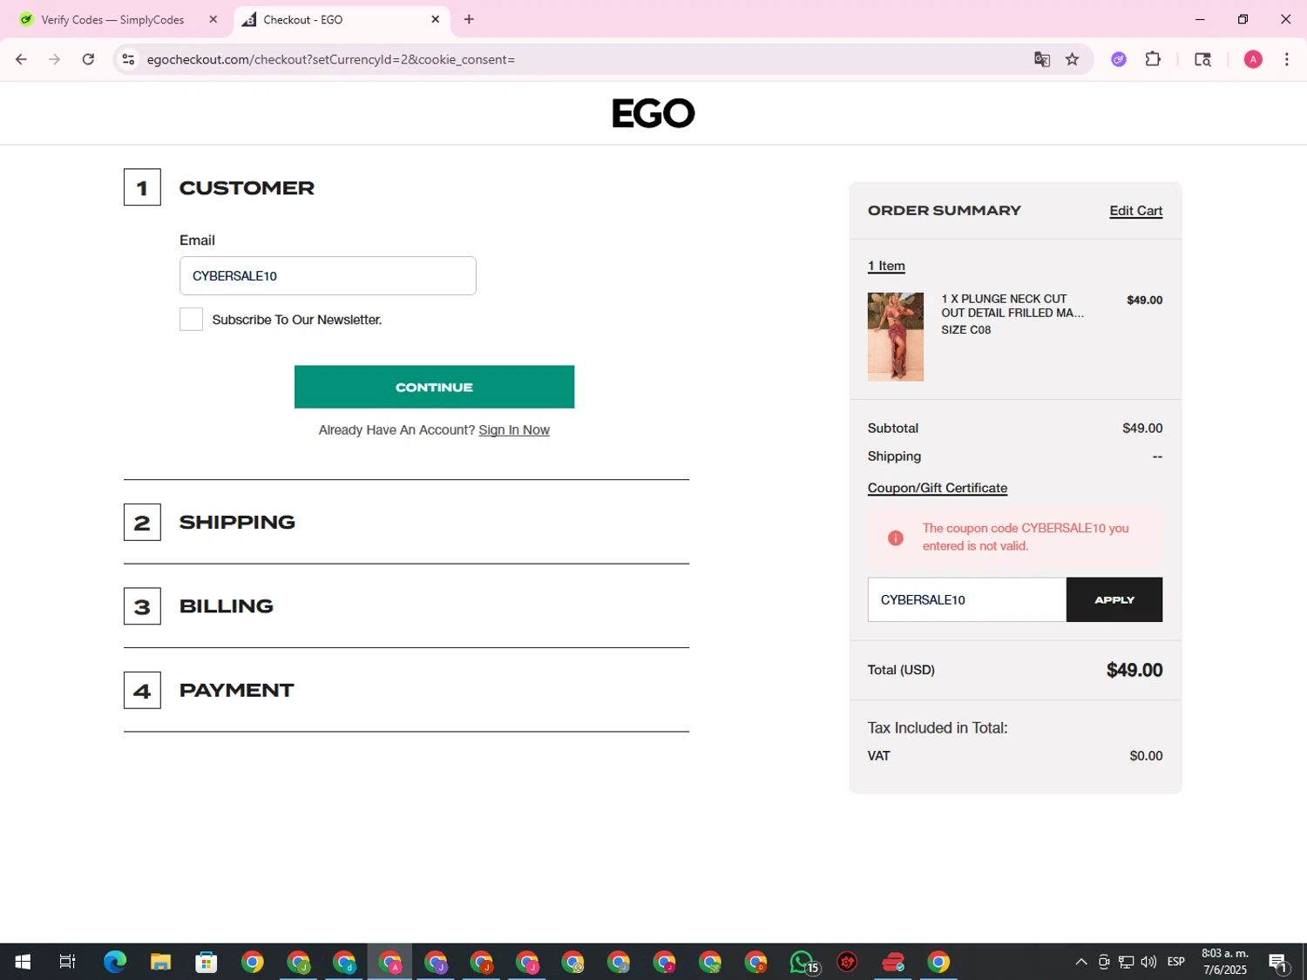Open the volume control icon

[x=1148, y=962]
